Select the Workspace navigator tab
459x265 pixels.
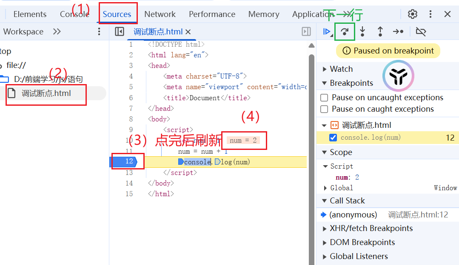tap(23, 31)
